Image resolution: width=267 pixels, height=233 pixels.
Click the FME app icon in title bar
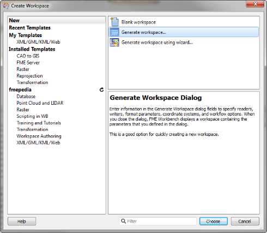click(6, 6)
